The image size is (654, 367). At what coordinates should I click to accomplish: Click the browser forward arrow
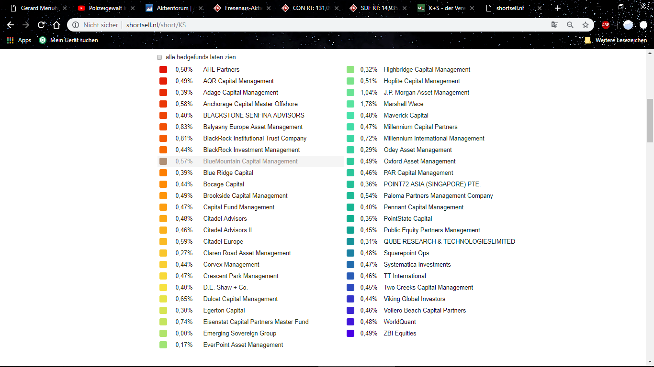(26, 25)
